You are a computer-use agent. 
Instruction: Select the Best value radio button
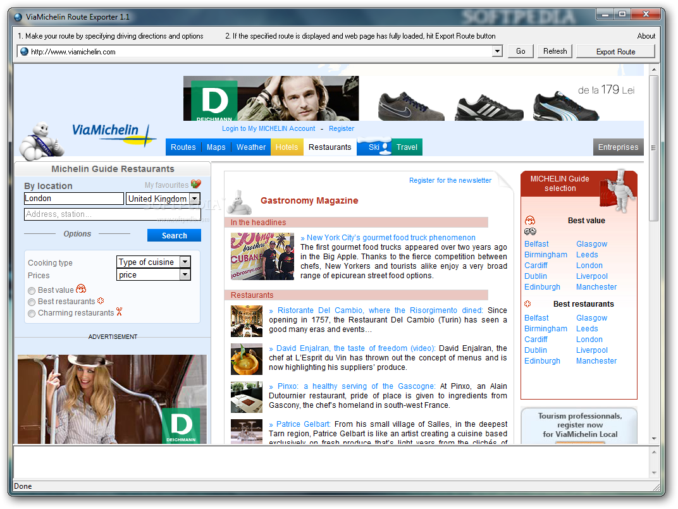point(32,291)
